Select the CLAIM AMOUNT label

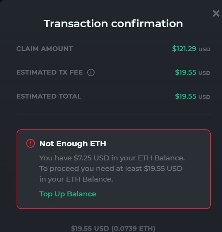pos(44,49)
